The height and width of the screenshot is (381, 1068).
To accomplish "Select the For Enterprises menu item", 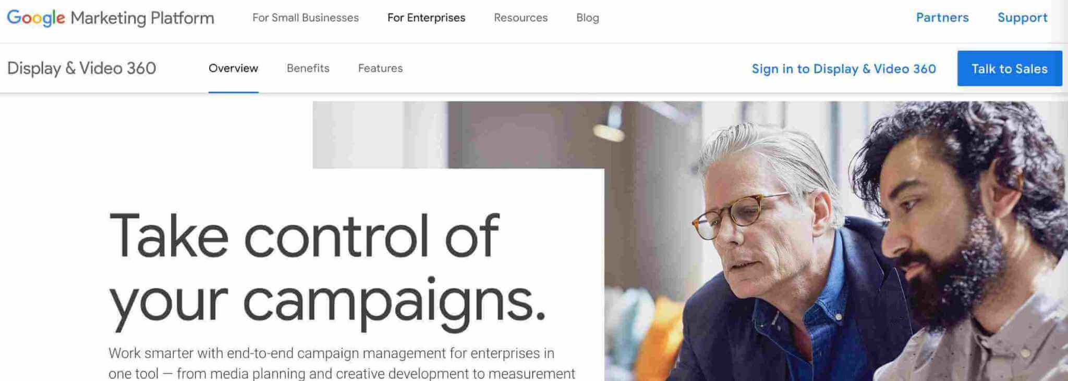I will 426,18.
